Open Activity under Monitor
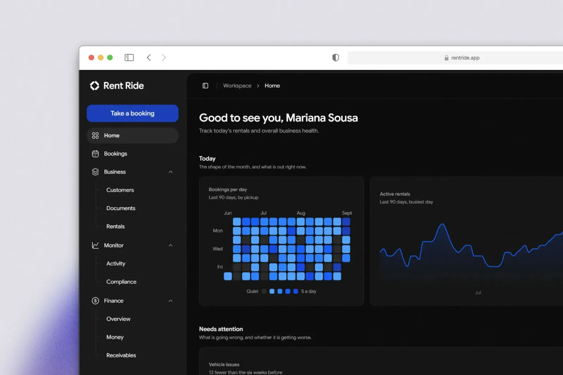This screenshot has width=563, height=375. 116,264
